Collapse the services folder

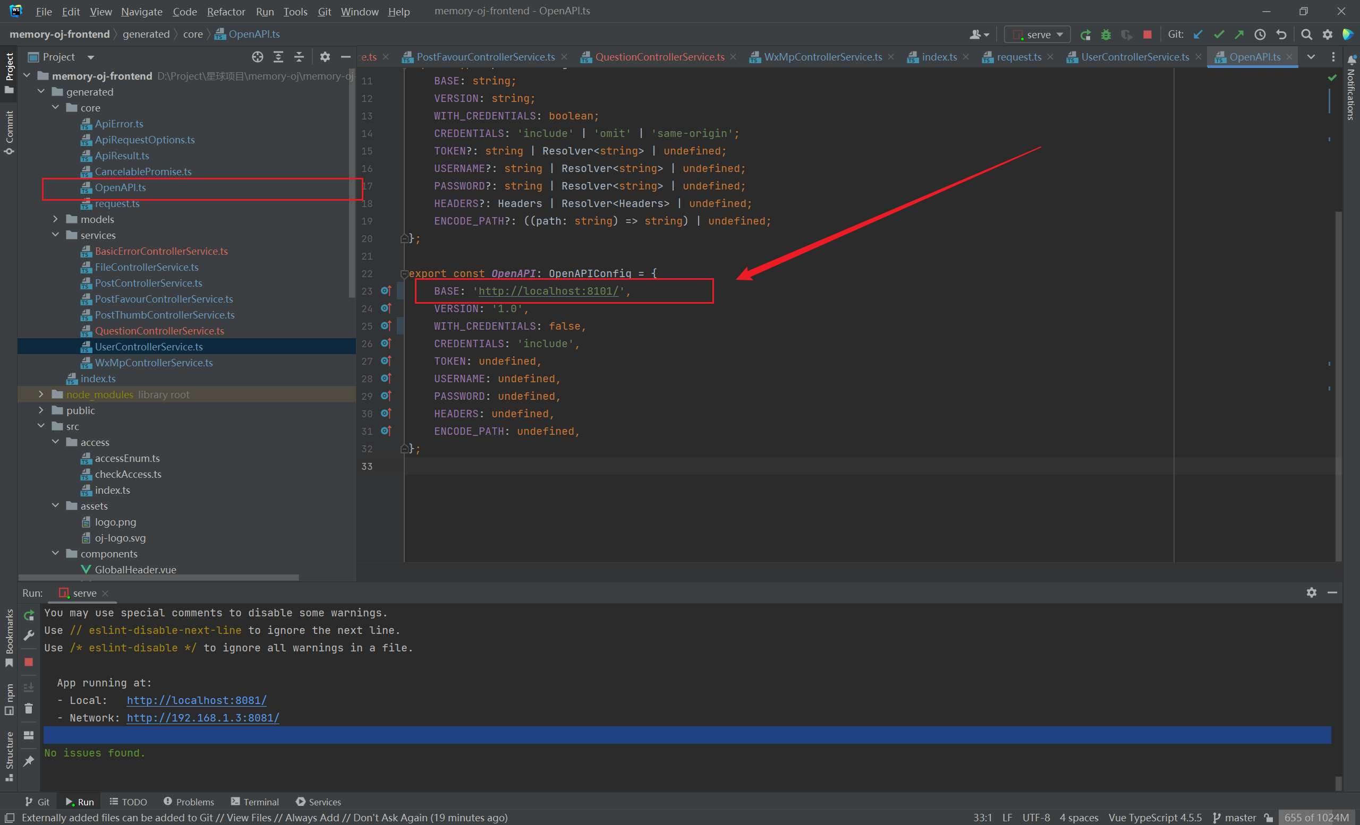point(56,235)
